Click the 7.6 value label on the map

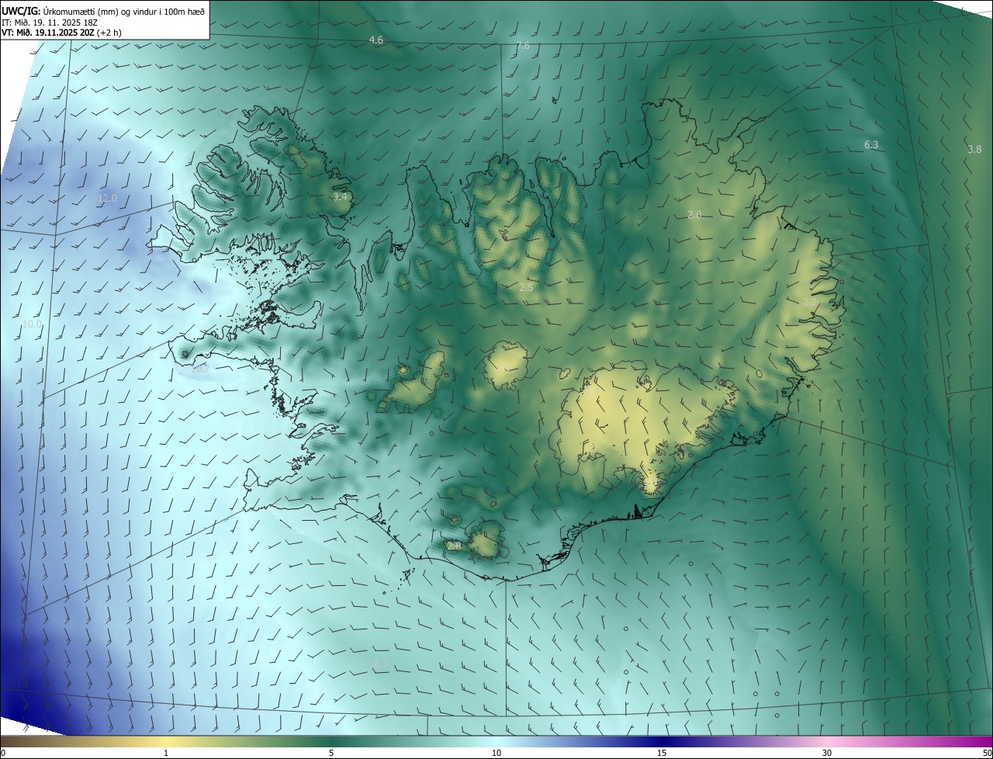click(x=523, y=46)
